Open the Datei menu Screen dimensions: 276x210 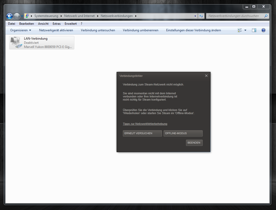tap(12, 23)
